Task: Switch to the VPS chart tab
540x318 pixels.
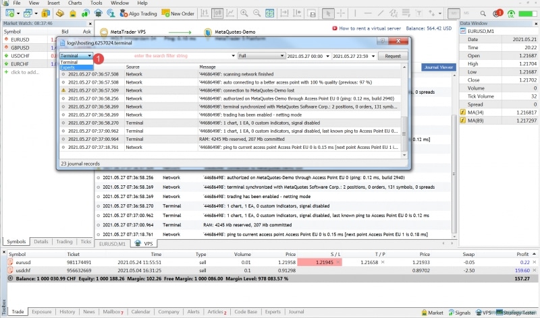Action: point(144,244)
